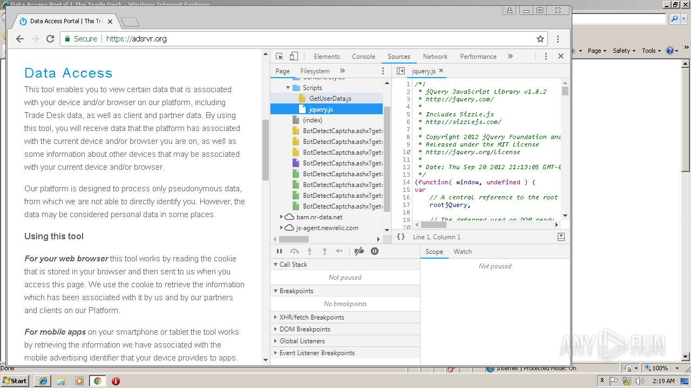
Task: View site info via Secure lock
Action: pyautogui.click(x=81, y=39)
